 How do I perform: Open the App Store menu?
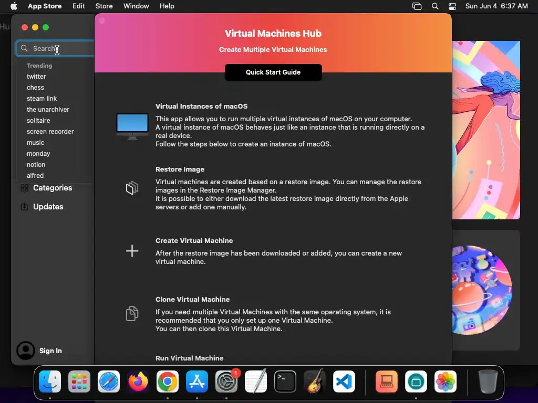(45, 6)
